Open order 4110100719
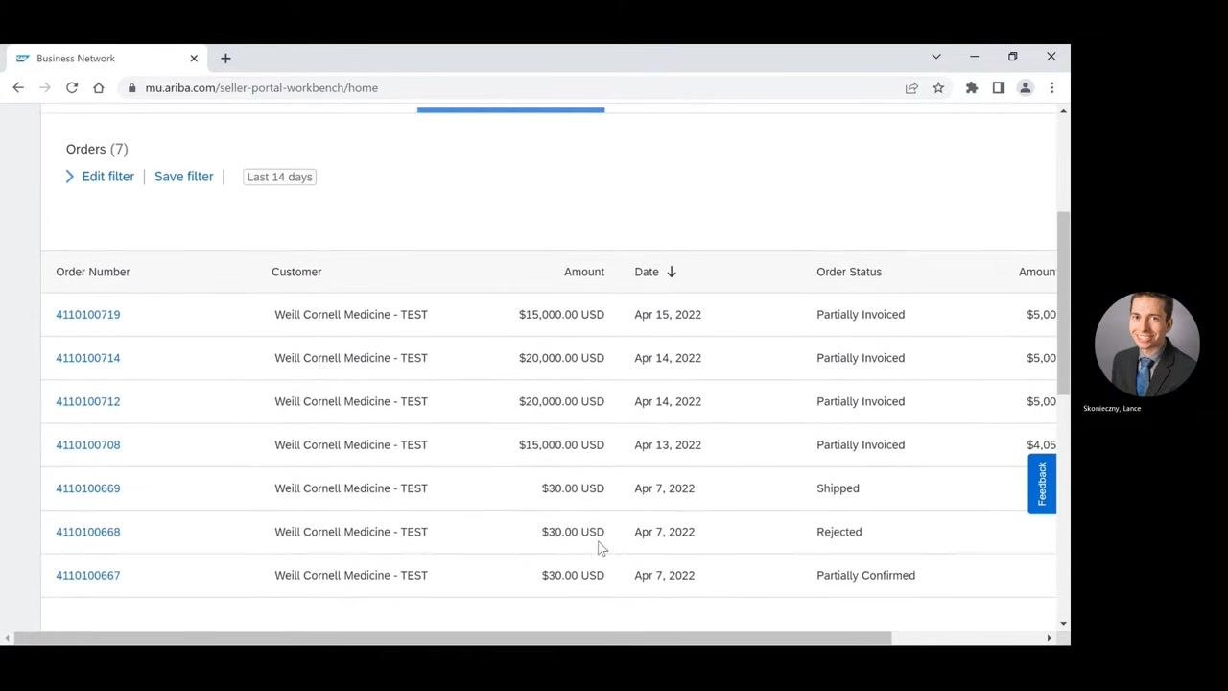 tap(88, 315)
